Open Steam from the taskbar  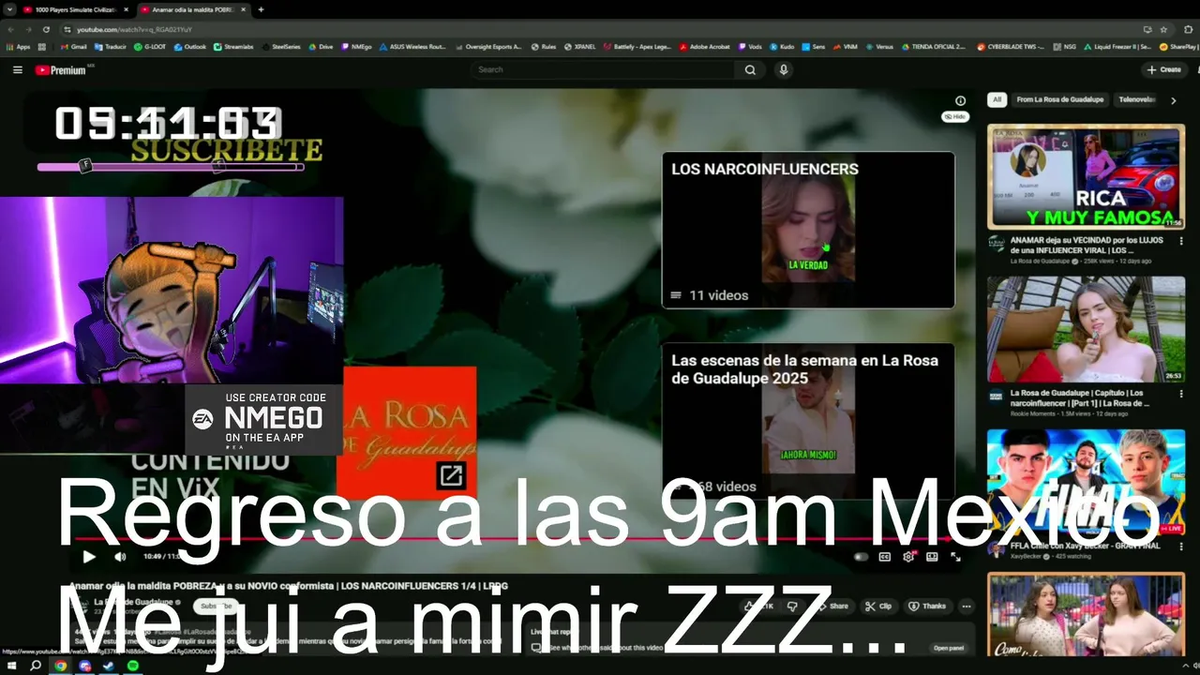108,666
